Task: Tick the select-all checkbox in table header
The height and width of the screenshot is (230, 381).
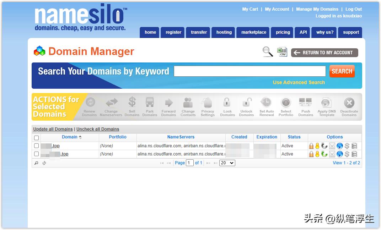Action: click(37, 138)
